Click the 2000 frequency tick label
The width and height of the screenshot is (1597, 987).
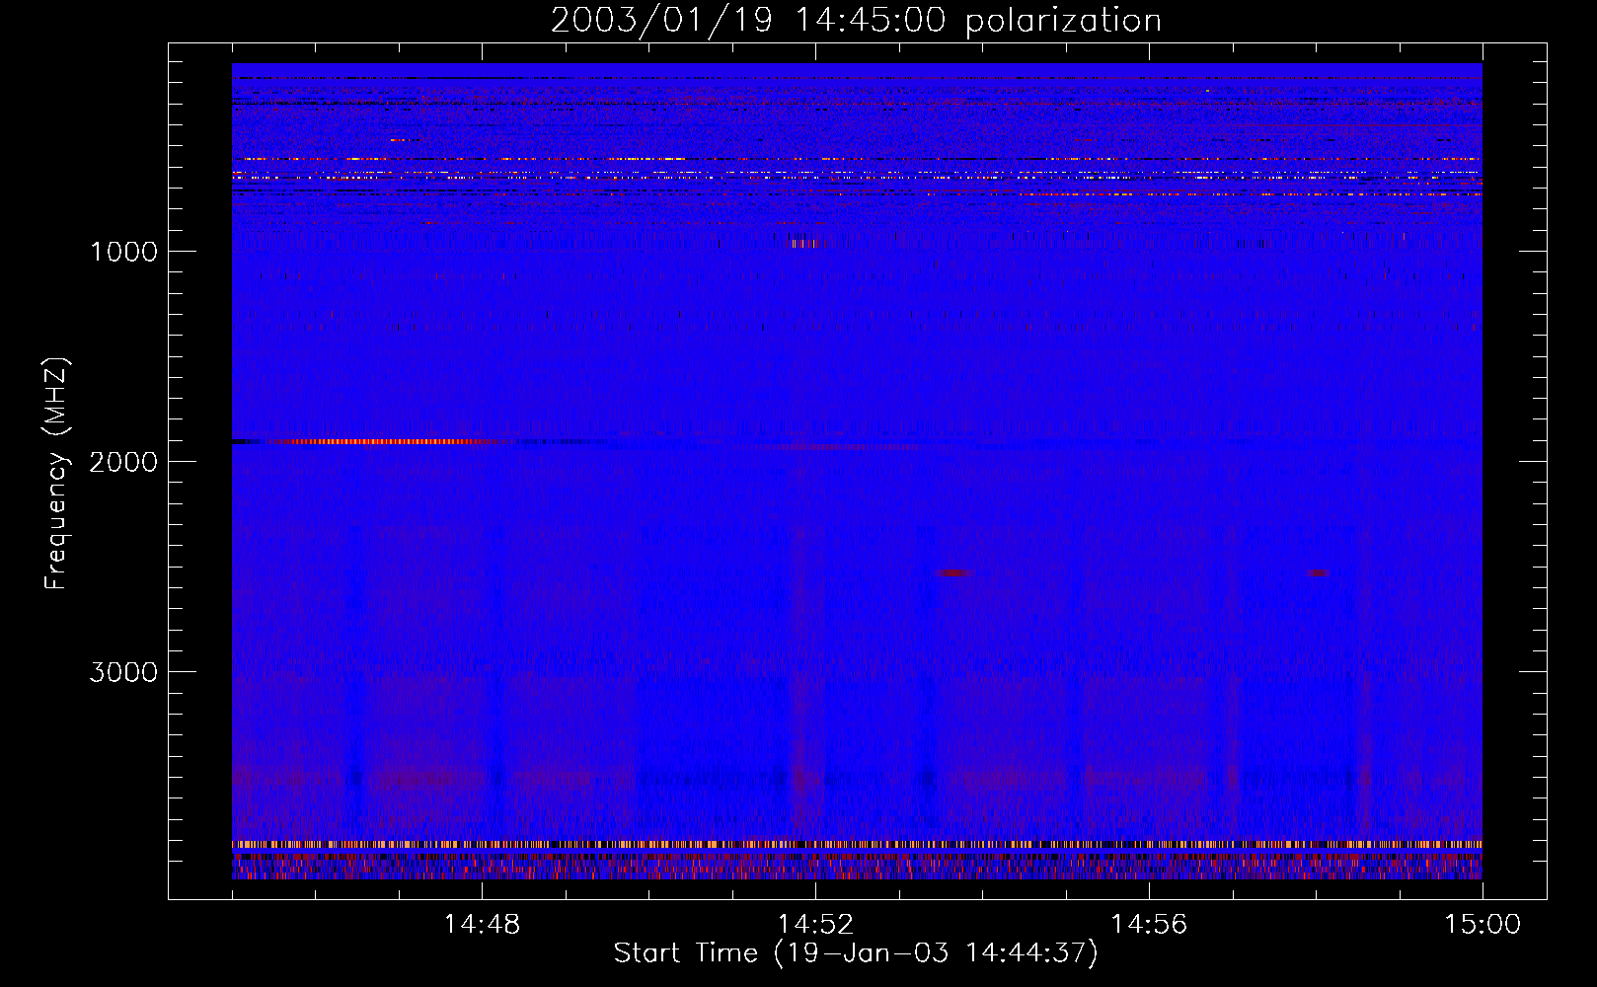tap(123, 462)
